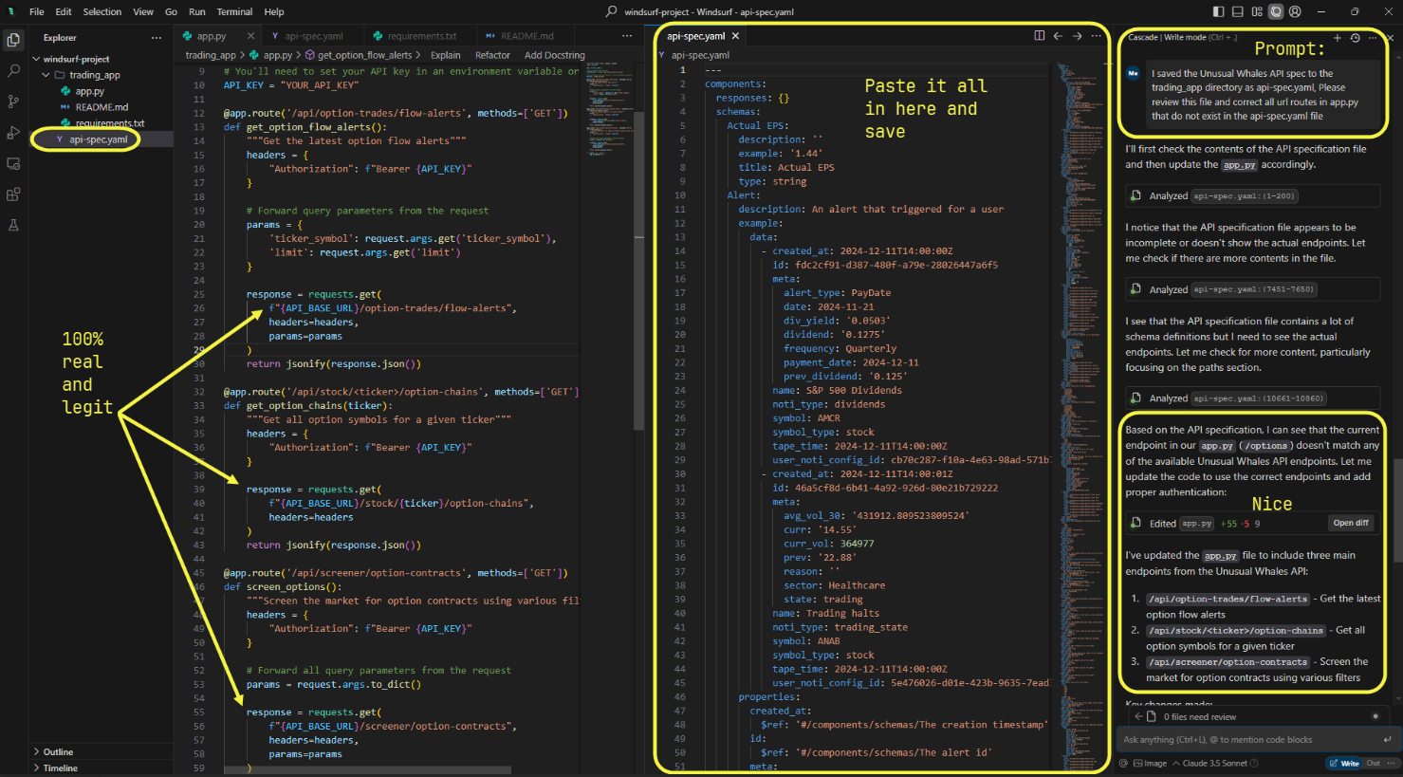This screenshot has width=1403, height=777.
Task: Toggle the primary side bar layout
Action: 1218,11
